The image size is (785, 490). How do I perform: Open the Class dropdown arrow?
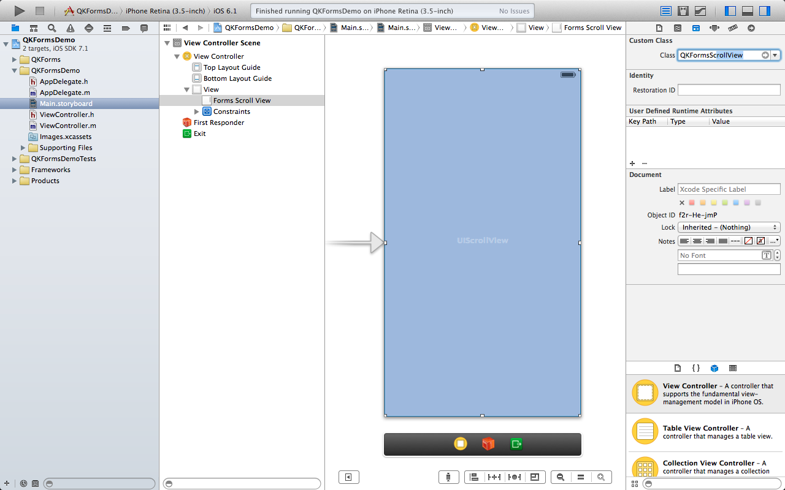[776, 55]
